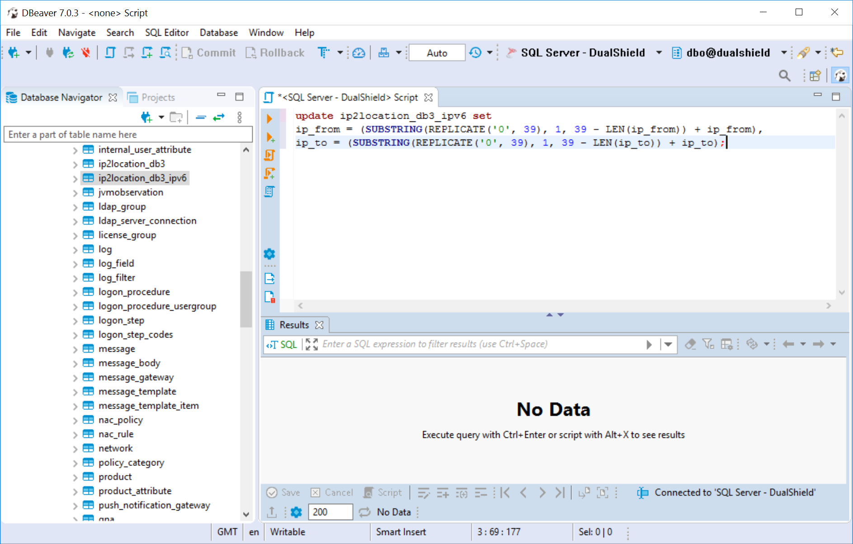The width and height of the screenshot is (853, 544).
Task: Click the Execute Script icon in editor sidebar
Action: click(x=269, y=155)
